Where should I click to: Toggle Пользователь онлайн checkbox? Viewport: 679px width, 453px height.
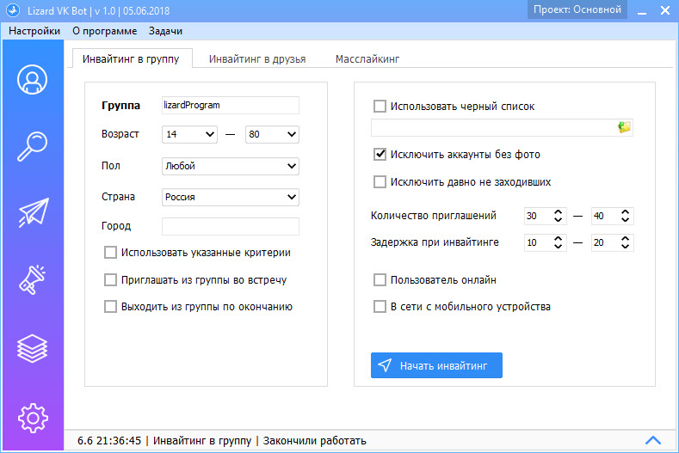point(380,280)
